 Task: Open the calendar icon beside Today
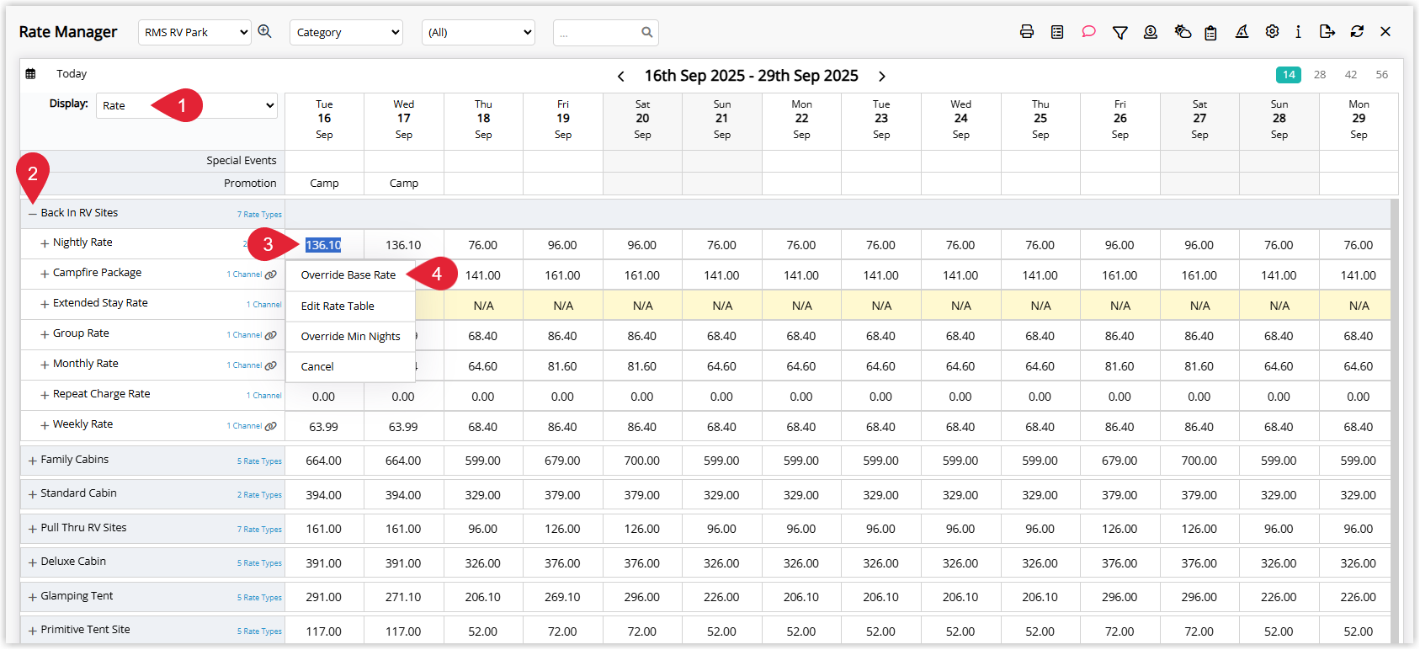(30, 74)
